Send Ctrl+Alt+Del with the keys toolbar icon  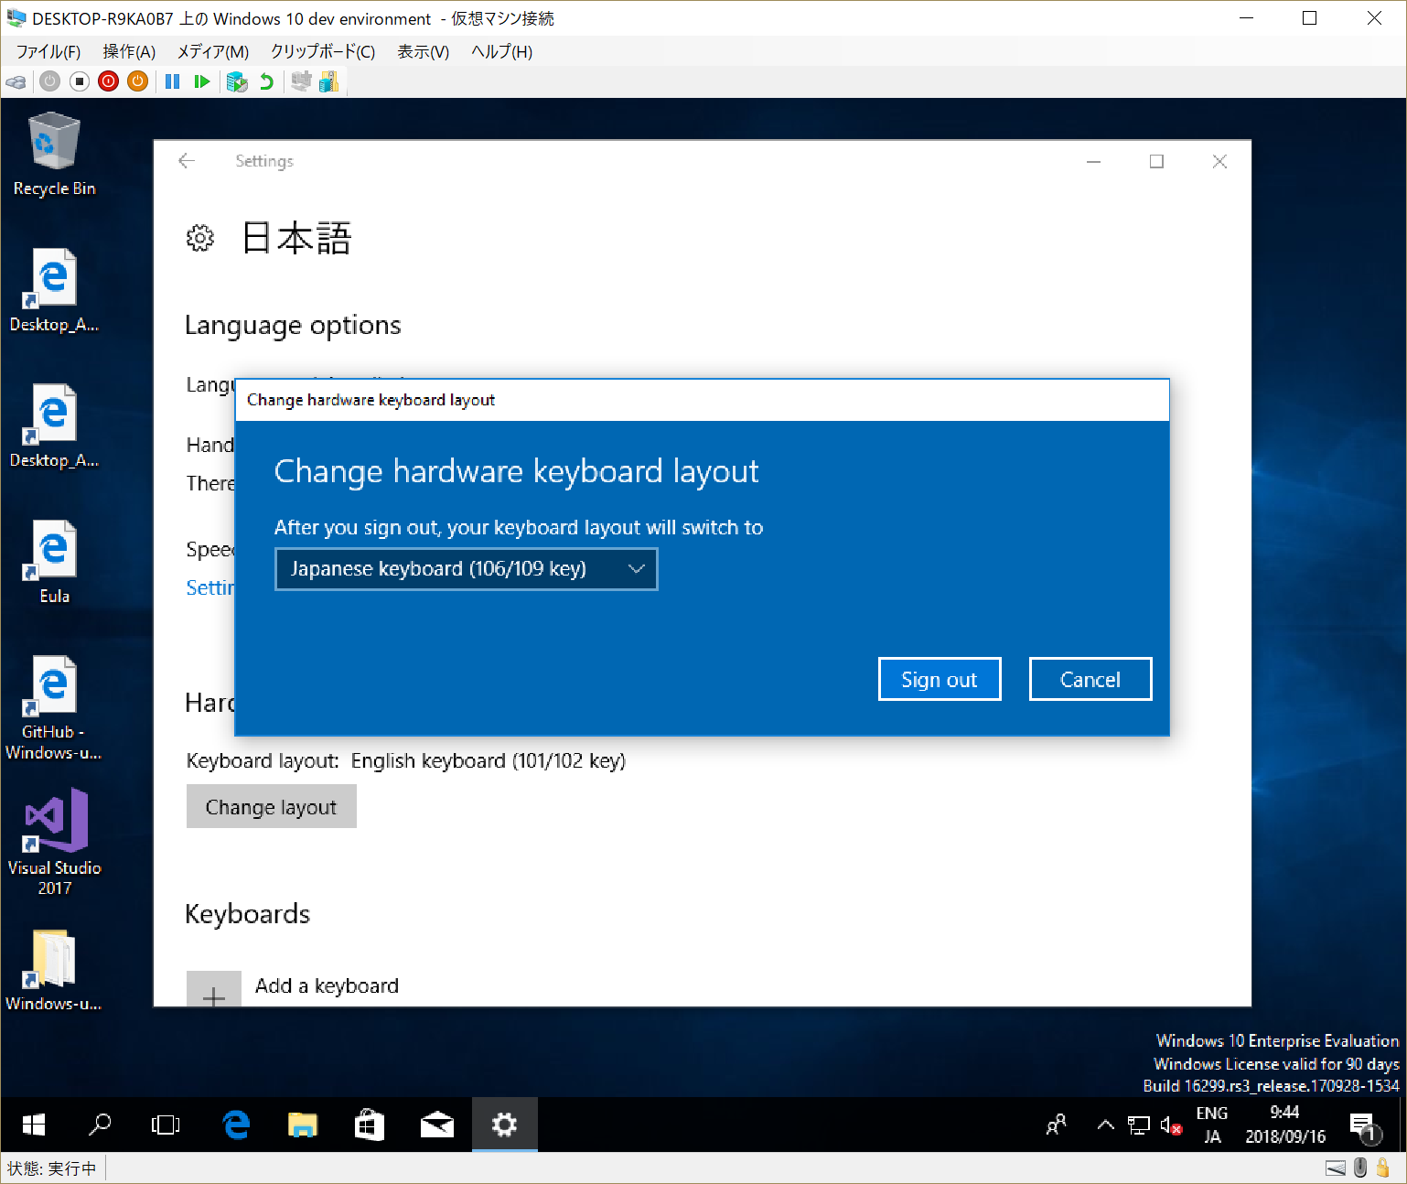16,81
